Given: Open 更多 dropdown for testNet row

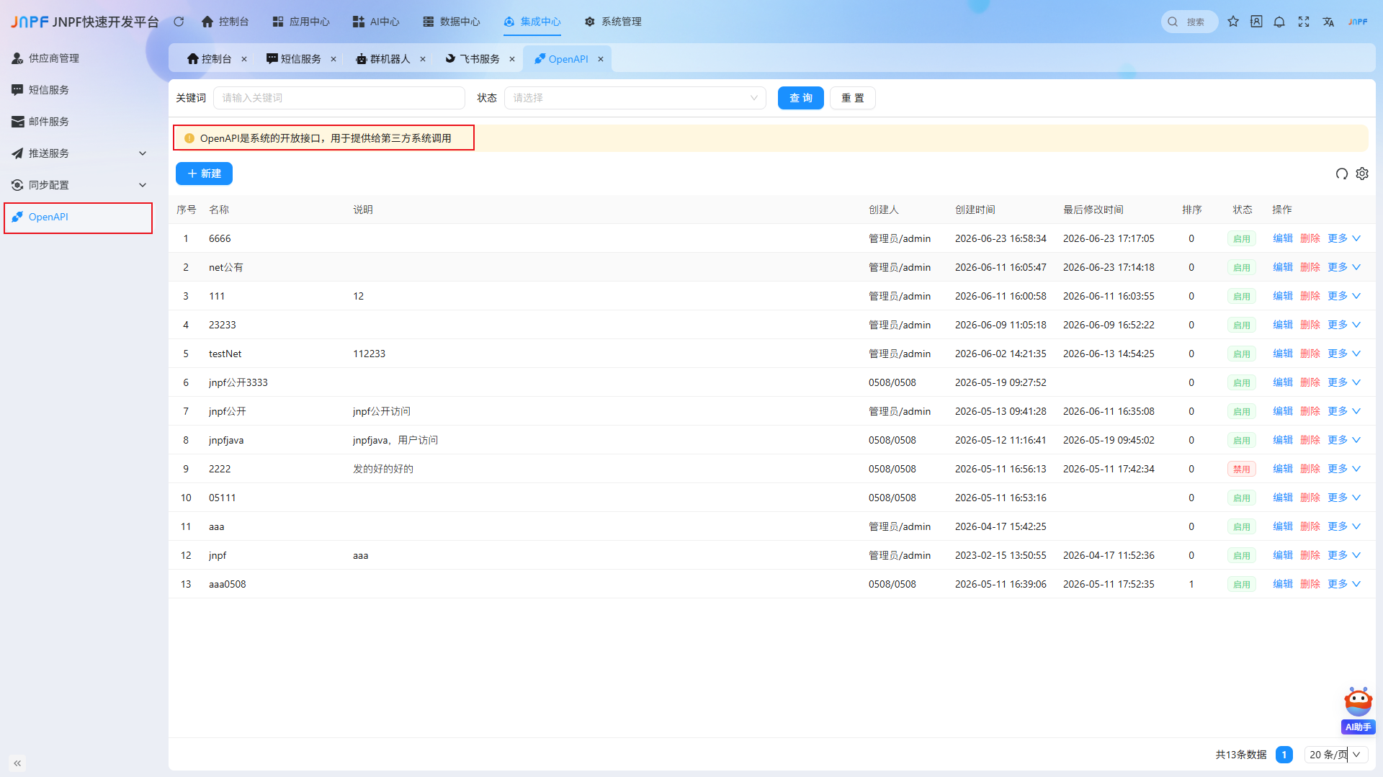Looking at the screenshot, I should pyautogui.click(x=1344, y=354).
